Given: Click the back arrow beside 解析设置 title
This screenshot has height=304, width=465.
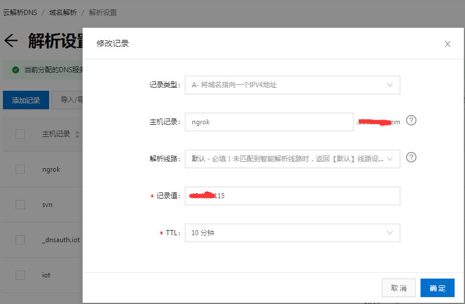Looking at the screenshot, I should [x=11, y=40].
